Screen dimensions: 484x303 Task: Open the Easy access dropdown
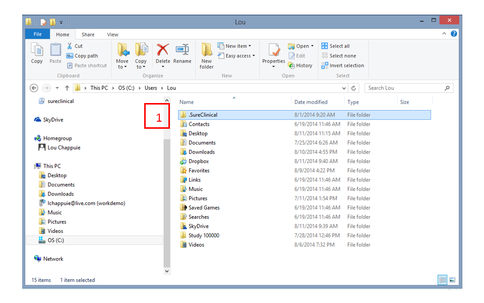click(236, 56)
